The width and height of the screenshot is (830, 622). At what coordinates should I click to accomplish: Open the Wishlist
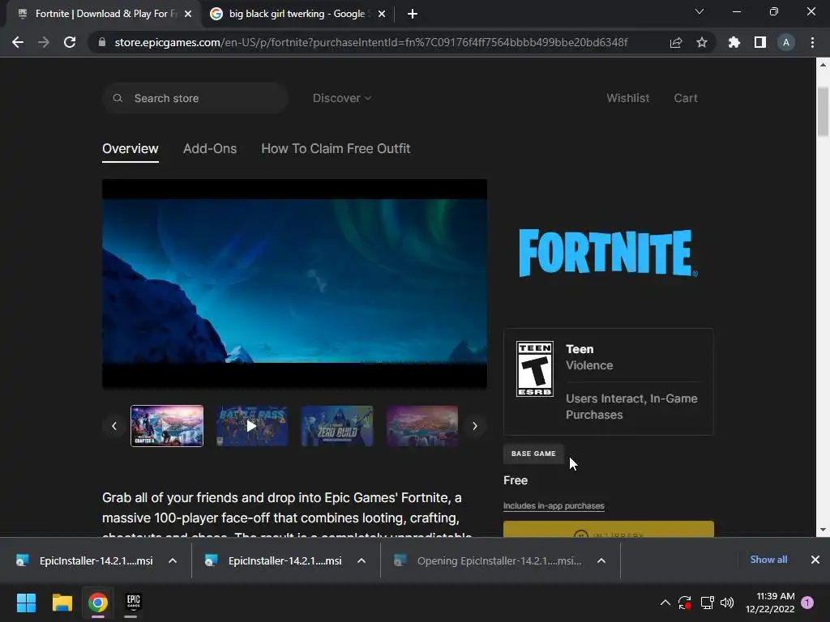pyautogui.click(x=628, y=98)
